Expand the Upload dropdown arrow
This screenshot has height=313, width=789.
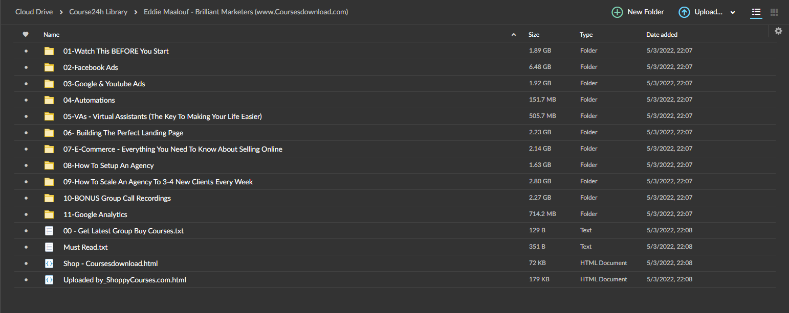pos(733,13)
